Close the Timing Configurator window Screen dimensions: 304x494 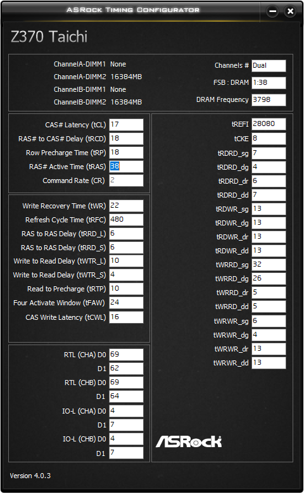tap(290, 11)
